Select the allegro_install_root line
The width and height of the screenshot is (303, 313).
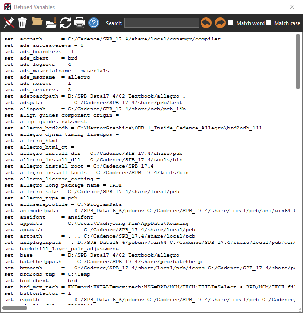pyautogui.click(x=79, y=166)
